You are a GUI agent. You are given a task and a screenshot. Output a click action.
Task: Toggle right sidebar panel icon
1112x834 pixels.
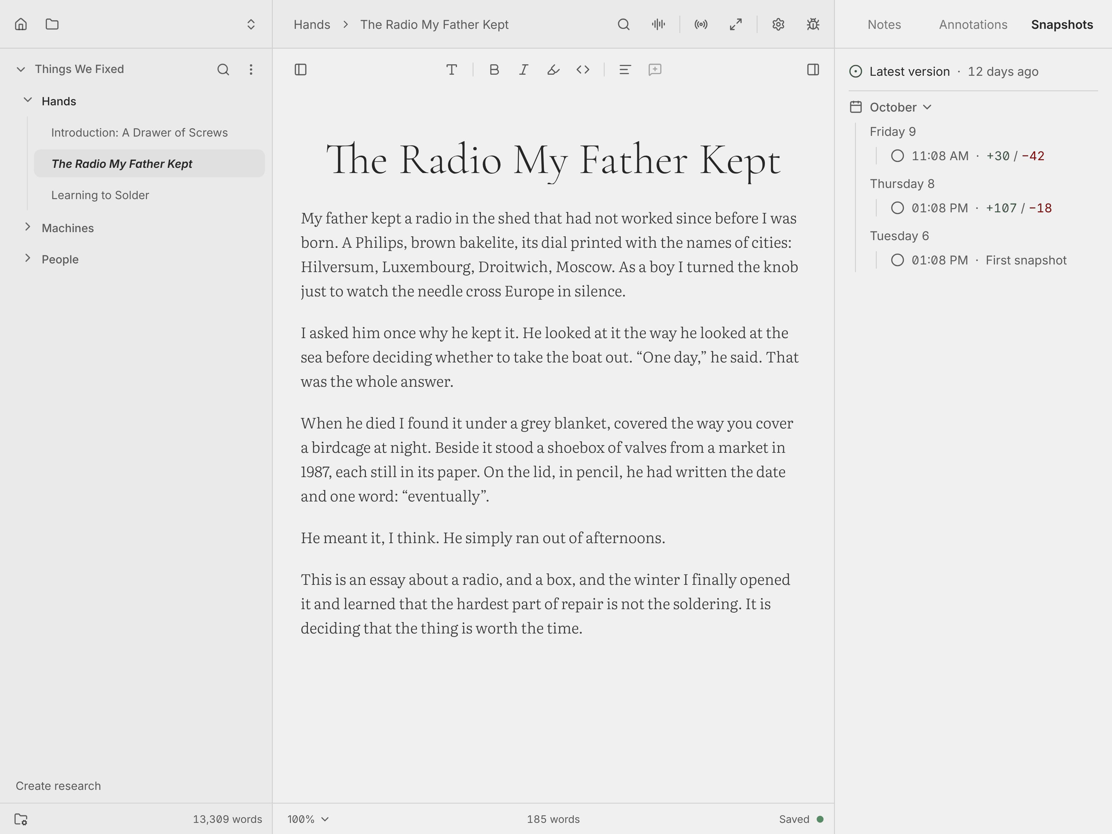(813, 69)
